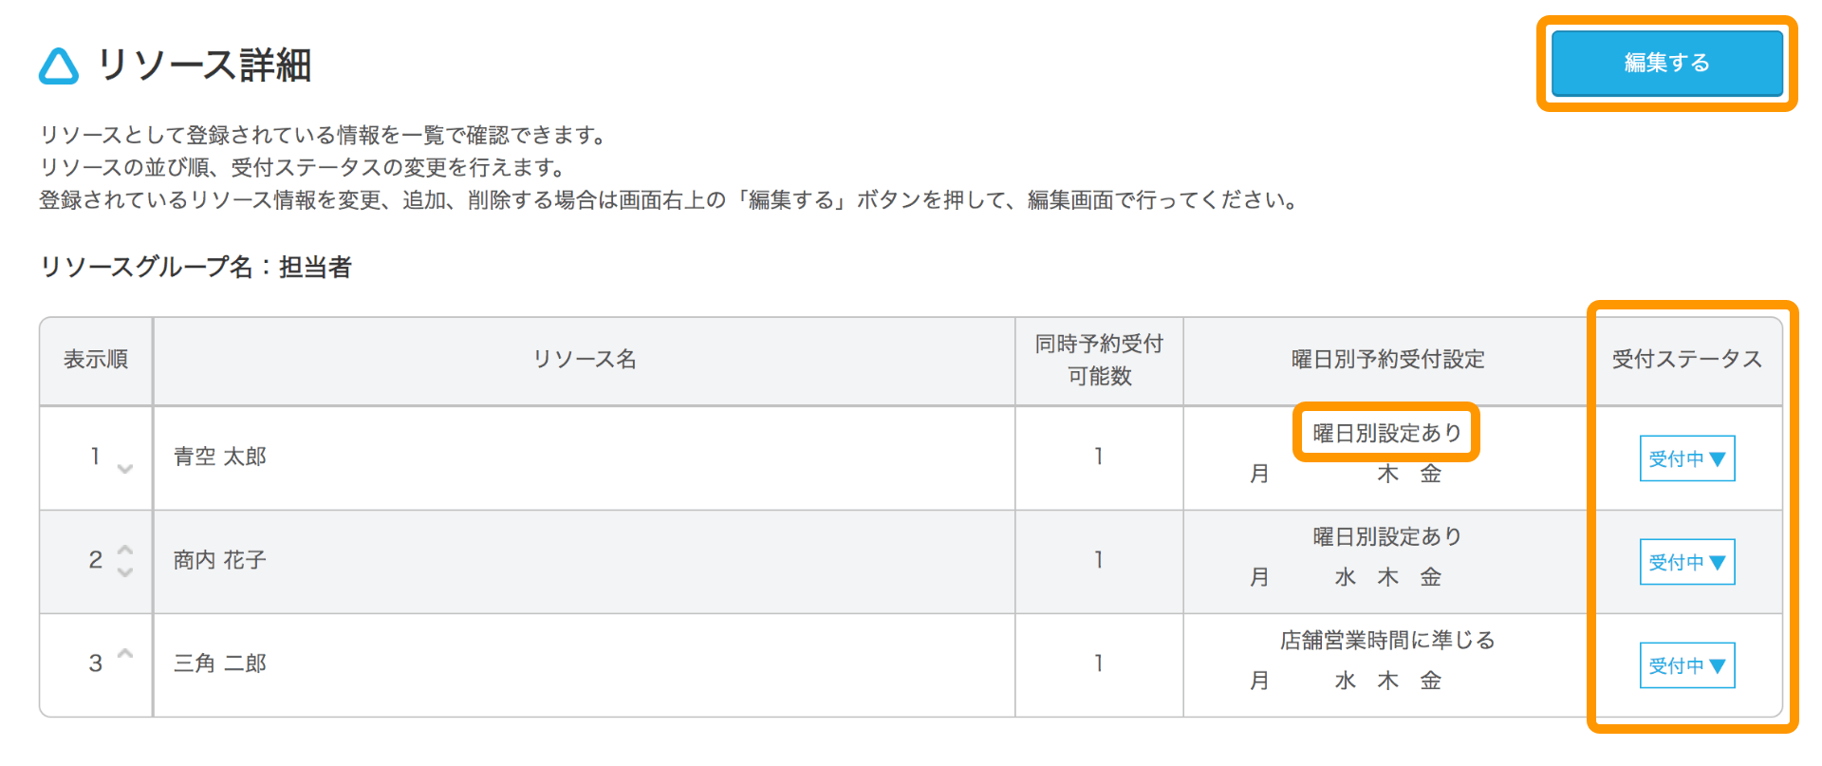Open 受付中 status dropdown for 三角 二郎
Image resolution: width=1822 pixels, height=766 pixels.
click(1687, 665)
